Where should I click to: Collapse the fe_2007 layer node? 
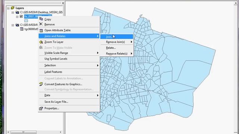click(x=17, y=17)
